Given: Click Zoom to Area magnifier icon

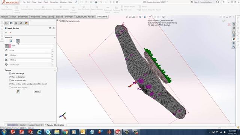Looking at the screenshot, I should pyautogui.click(x=130, y=17).
